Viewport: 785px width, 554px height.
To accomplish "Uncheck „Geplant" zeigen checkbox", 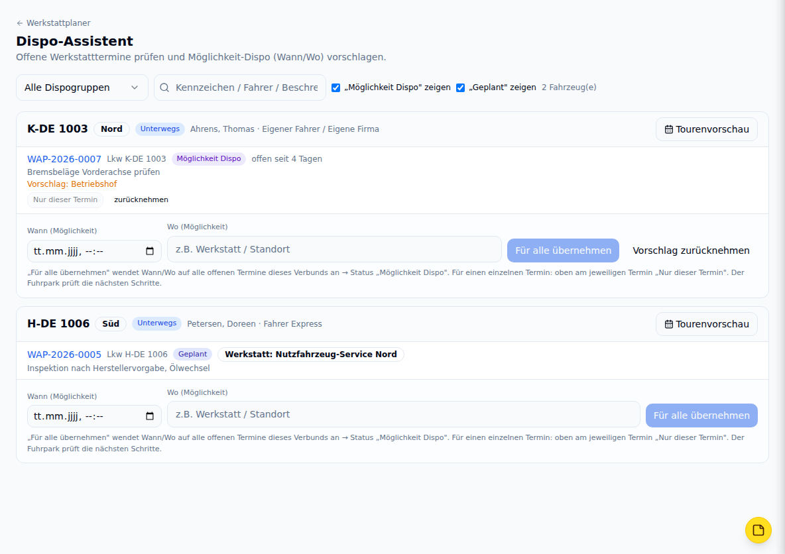I will click(x=461, y=87).
